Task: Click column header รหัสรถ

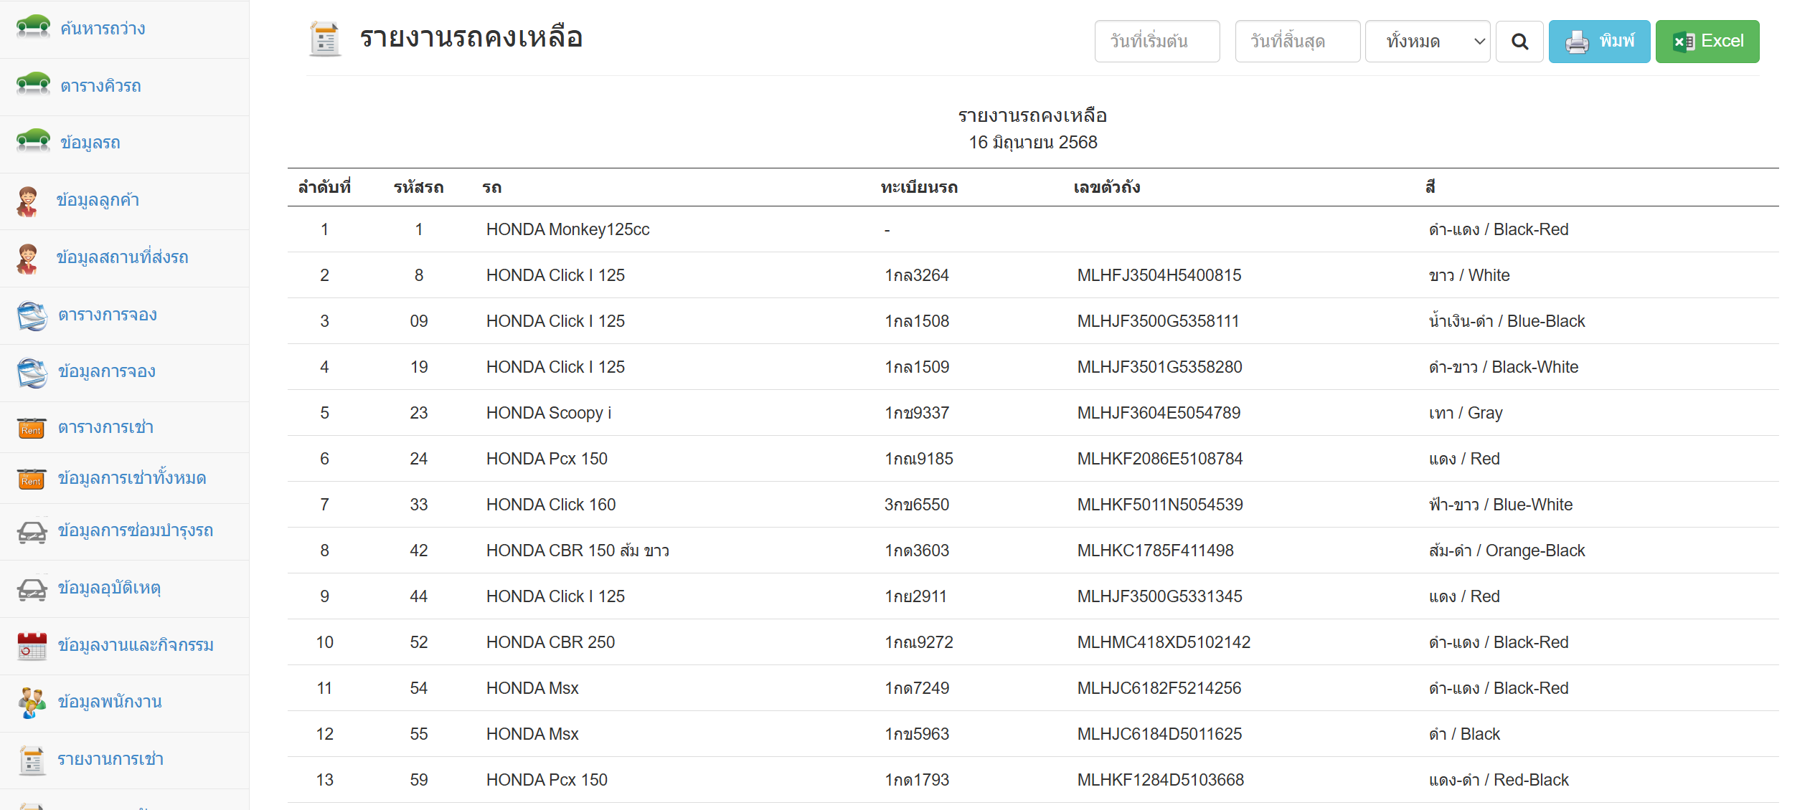Action: [x=418, y=188]
